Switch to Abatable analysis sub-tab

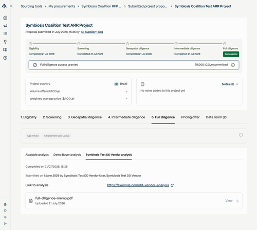(x=37, y=155)
